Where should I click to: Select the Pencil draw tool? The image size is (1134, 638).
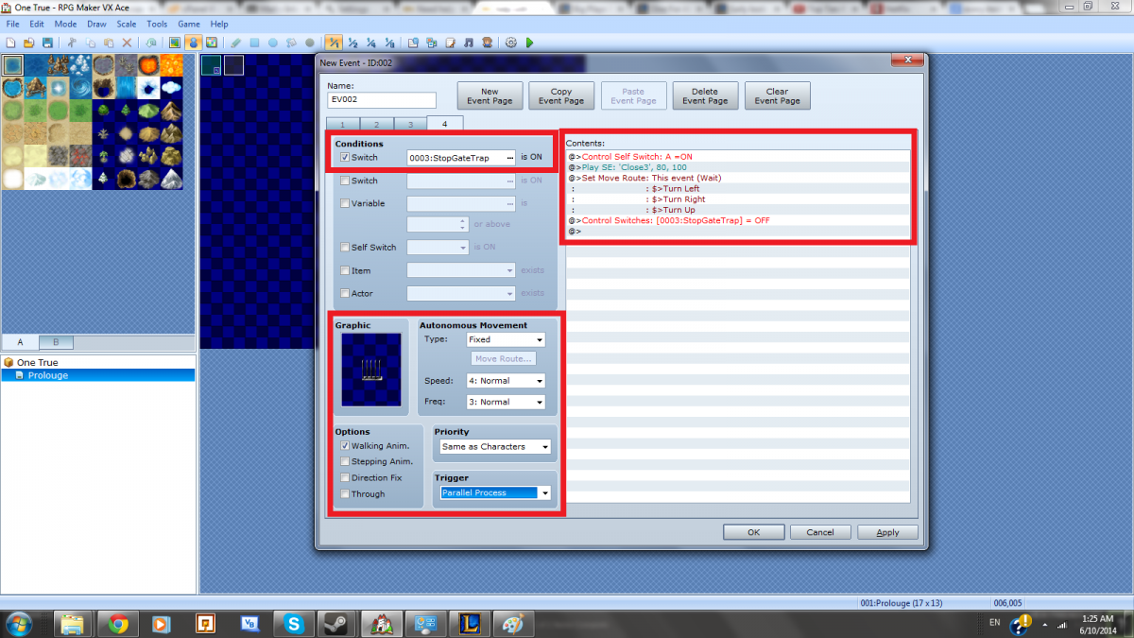[x=235, y=43]
